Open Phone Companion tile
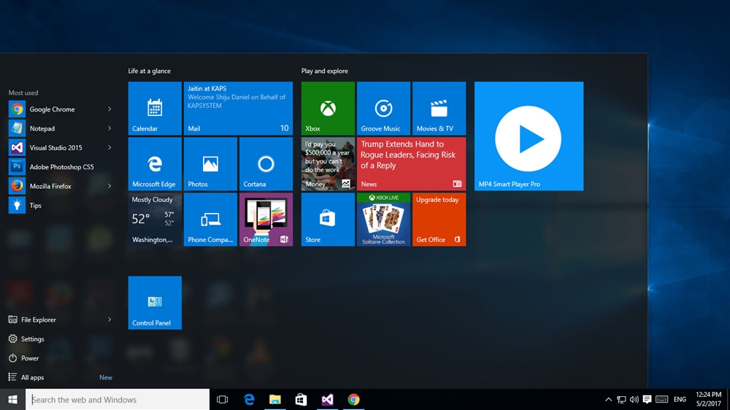This screenshot has height=410, width=730. (x=210, y=219)
